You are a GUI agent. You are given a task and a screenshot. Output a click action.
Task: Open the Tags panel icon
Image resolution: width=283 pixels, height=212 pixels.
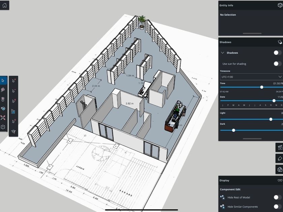click(x=279, y=158)
